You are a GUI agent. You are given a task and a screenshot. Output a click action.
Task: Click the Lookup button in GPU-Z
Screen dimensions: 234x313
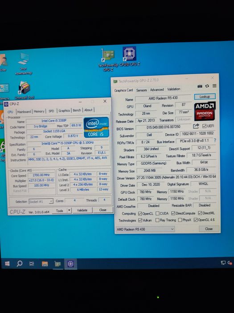tap(205, 97)
